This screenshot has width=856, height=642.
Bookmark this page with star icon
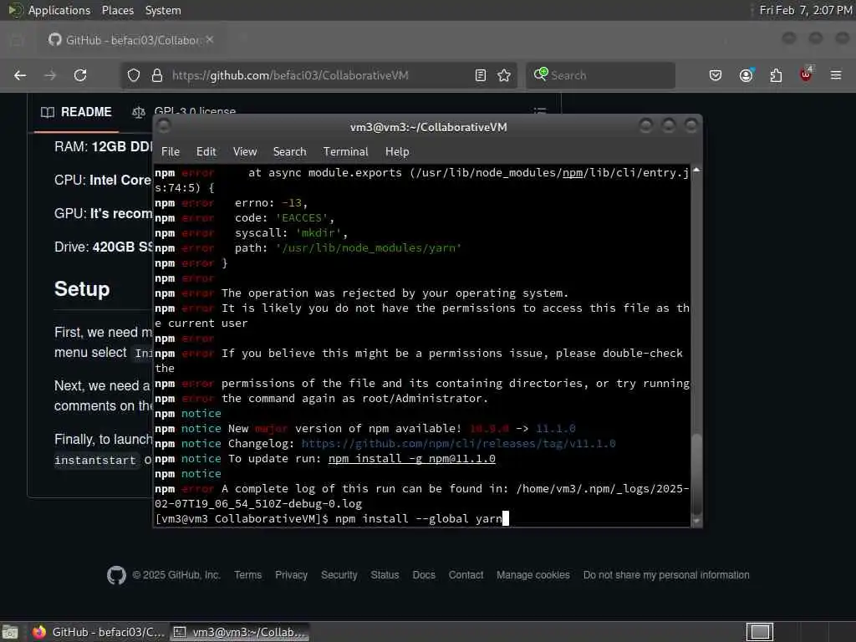tap(504, 75)
